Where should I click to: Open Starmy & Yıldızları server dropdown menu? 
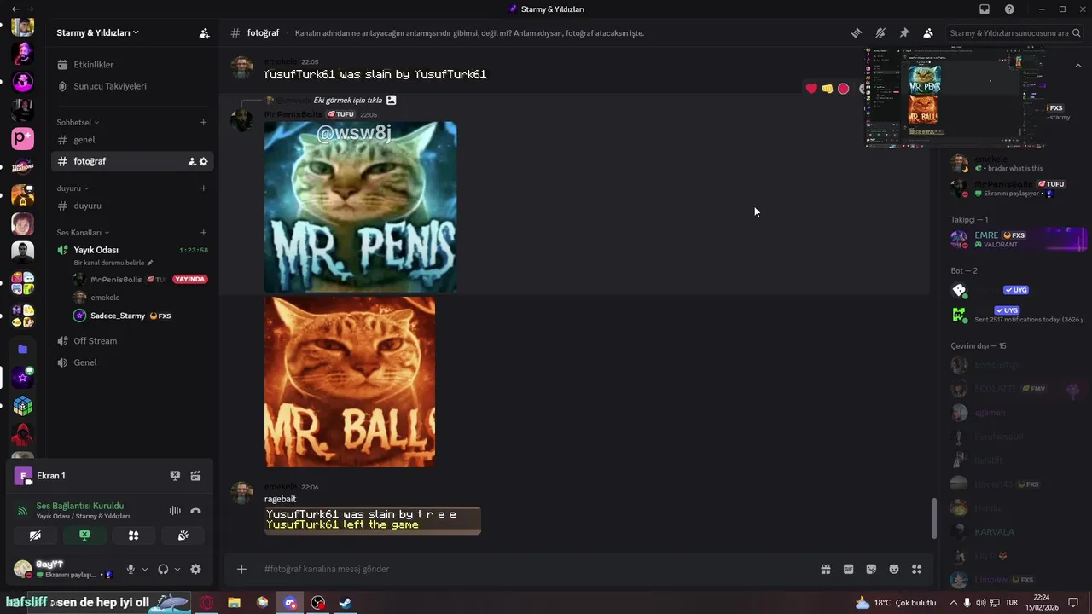(x=97, y=33)
